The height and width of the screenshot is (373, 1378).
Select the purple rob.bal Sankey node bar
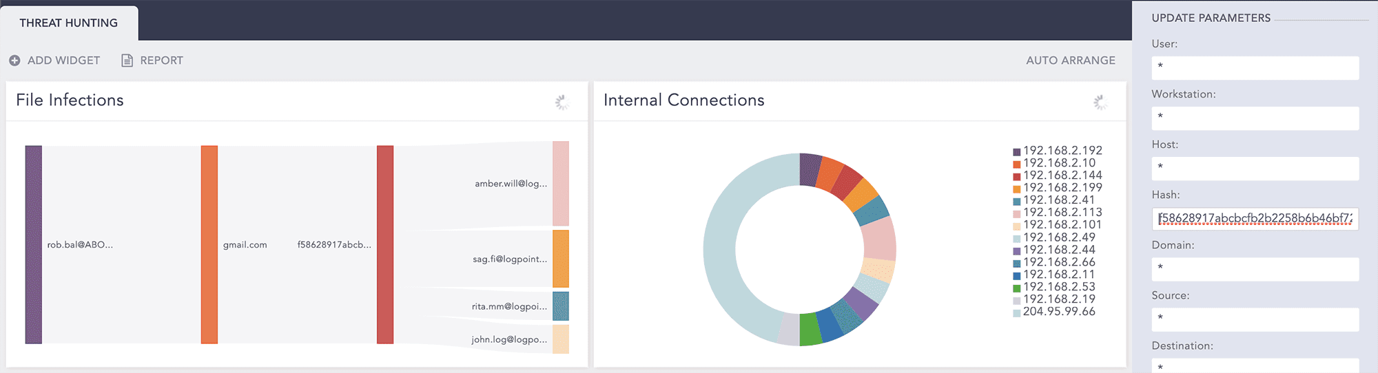coord(34,244)
